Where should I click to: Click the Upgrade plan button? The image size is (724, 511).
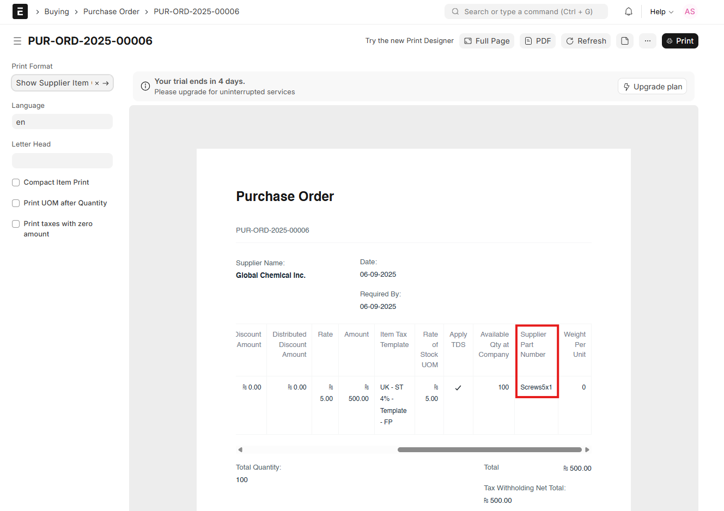652,87
